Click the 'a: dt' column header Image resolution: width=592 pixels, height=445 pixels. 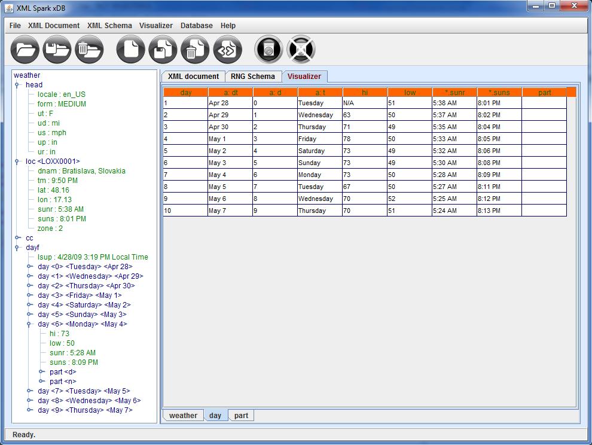(x=231, y=93)
